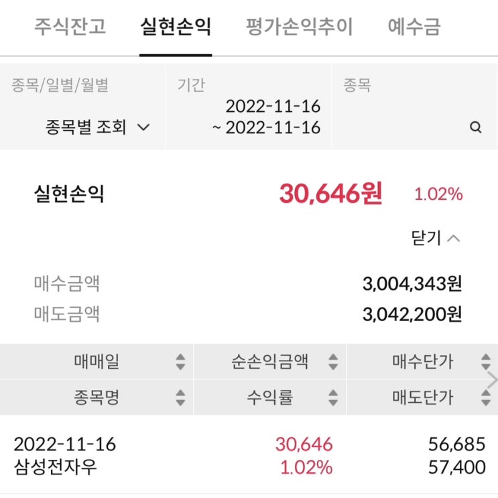Open the 종목별 조회 dropdown
Screen dimensions: 498x498
[98, 127]
